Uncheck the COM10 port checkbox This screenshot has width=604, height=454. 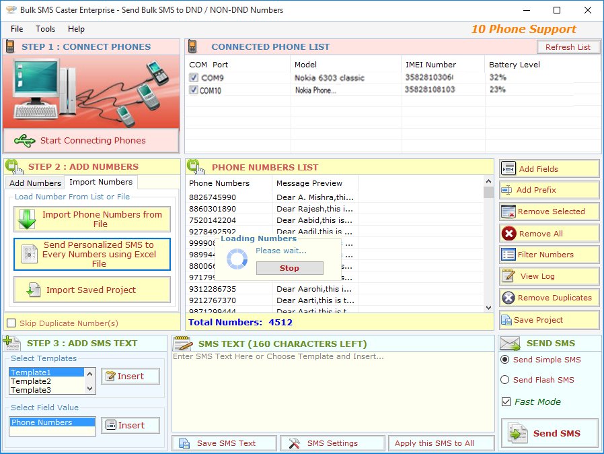193,90
